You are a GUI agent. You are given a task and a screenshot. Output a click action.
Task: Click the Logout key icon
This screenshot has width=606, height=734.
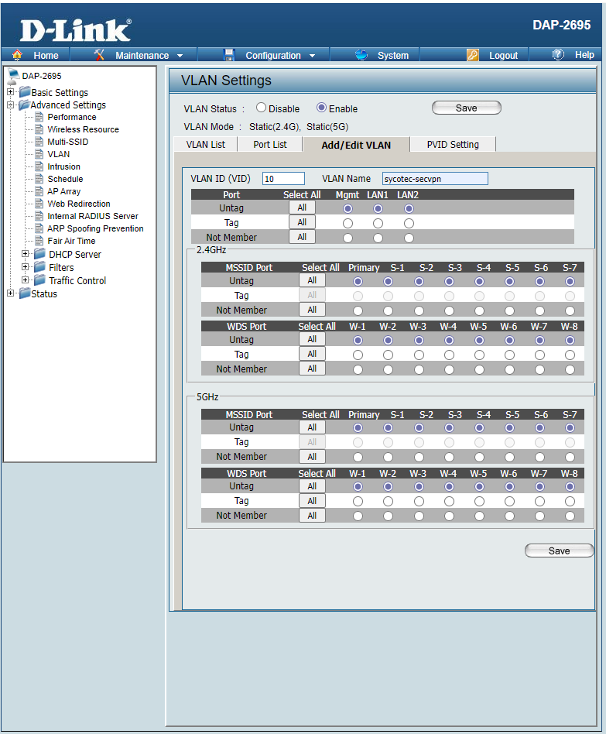click(473, 55)
